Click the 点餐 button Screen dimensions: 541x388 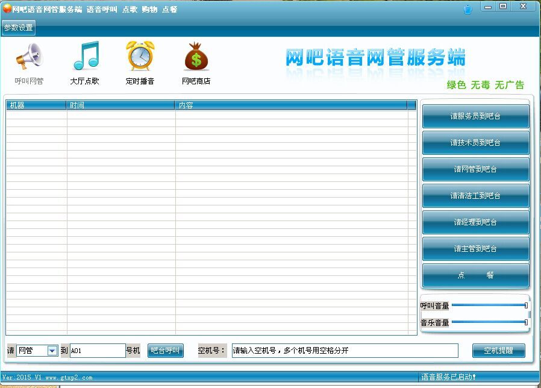pyautogui.click(x=475, y=275)
